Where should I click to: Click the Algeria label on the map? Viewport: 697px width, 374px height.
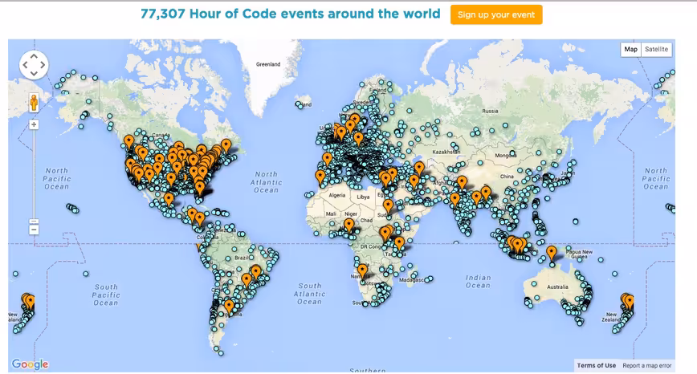click(336, 196)
